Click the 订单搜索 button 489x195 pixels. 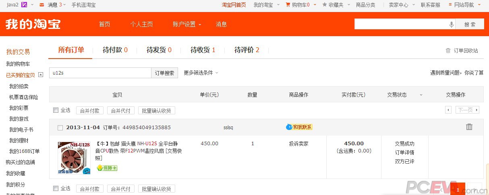(165, 73)
